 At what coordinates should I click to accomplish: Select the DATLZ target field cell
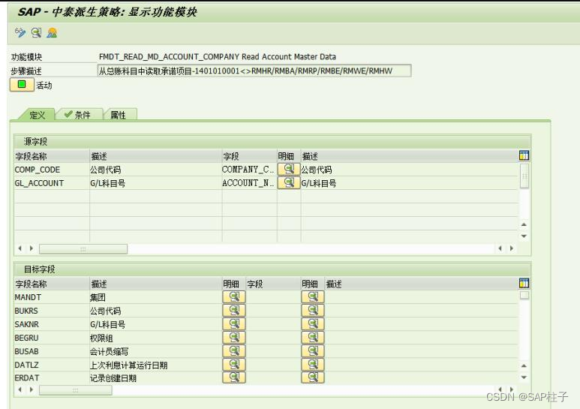click(x=52, y=365)
